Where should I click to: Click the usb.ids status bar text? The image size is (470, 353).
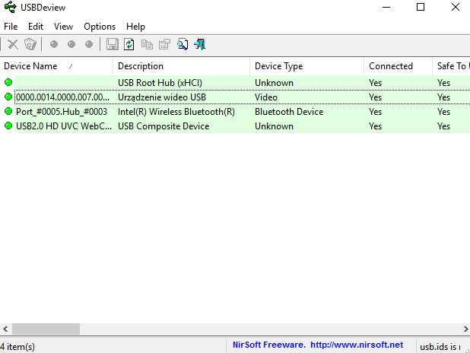[440, 347]
